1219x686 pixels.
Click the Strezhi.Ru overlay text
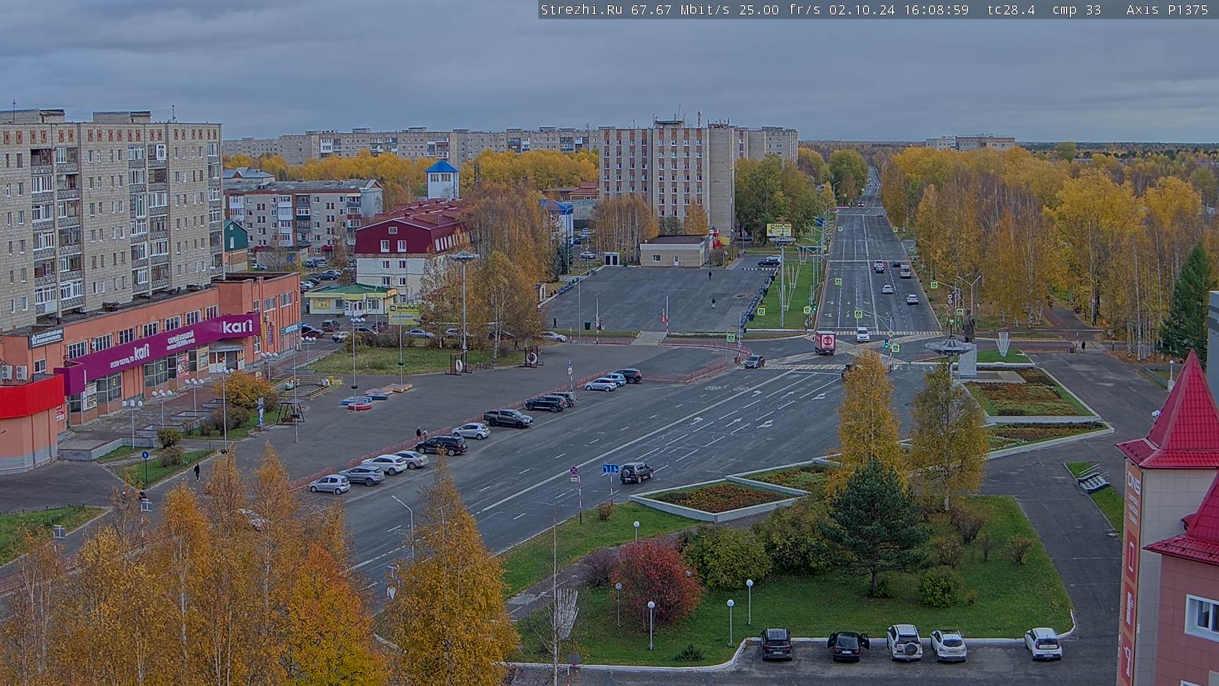pos(581,10)
